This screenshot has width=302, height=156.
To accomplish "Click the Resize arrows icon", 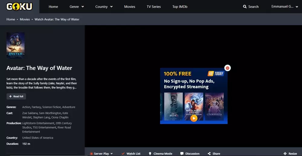I will (x=285, y=154).
